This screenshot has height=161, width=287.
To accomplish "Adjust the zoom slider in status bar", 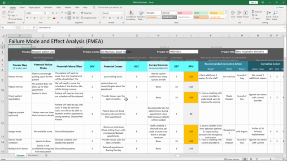I will (271, 159).
